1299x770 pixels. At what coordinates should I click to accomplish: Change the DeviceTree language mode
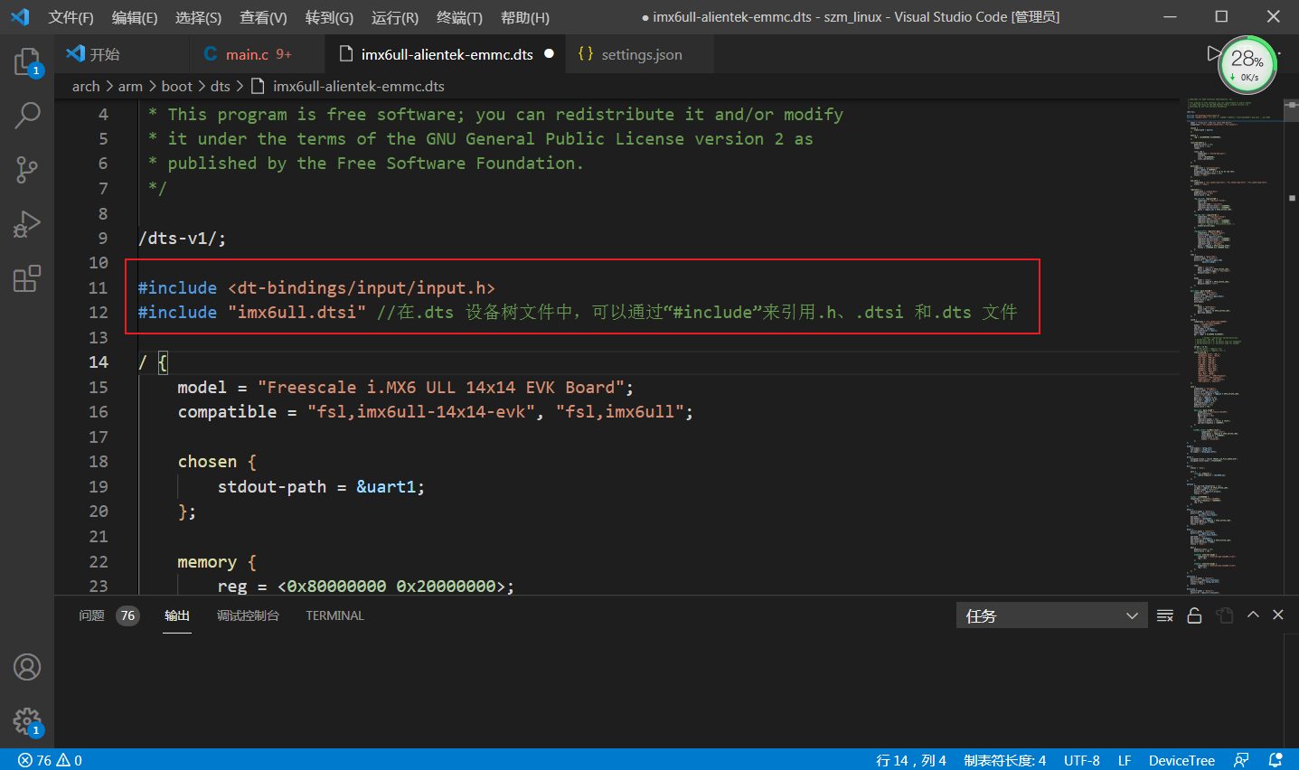pos(1181,760)
